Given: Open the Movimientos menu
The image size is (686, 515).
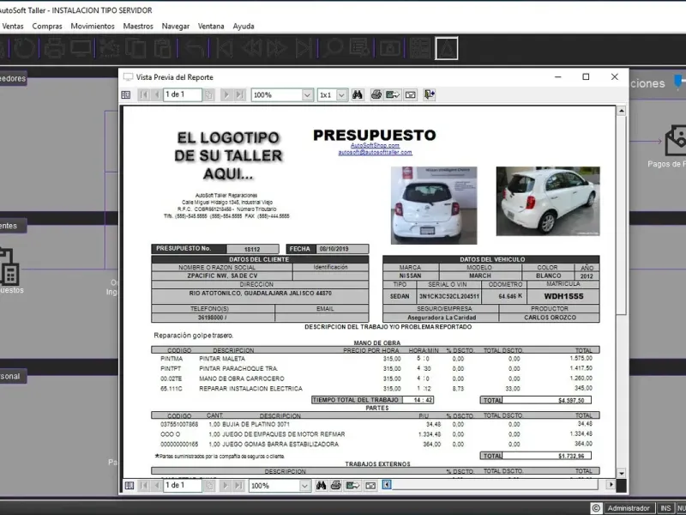Looking at the screenshot, I should coord(93,27).
